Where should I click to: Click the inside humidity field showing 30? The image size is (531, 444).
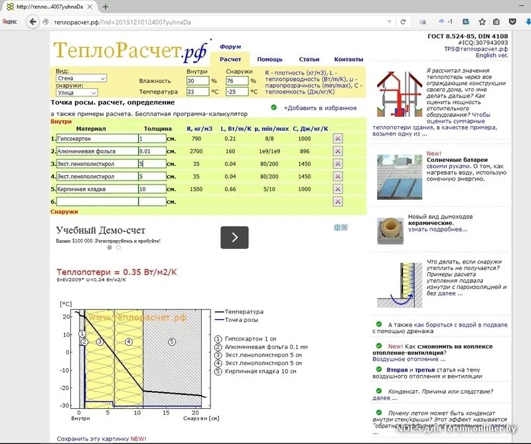[x=198, y=81]
